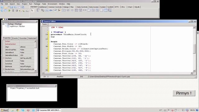199x112 pixels.
Task: Open the Package menu
Action: pos(37,4)
